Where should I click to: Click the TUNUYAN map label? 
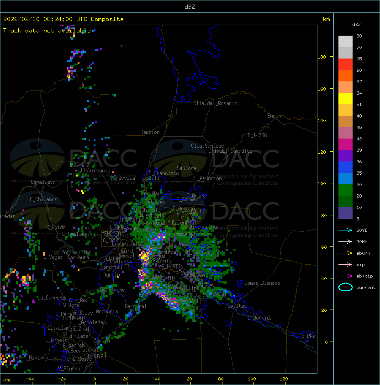(97, 356)
